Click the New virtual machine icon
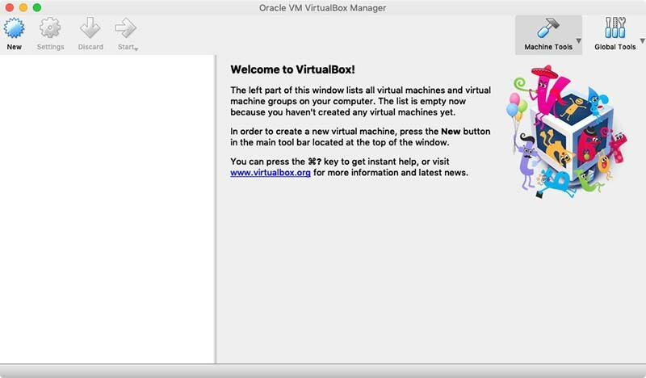This screenshot has width=646, height=378. point(14,29)
